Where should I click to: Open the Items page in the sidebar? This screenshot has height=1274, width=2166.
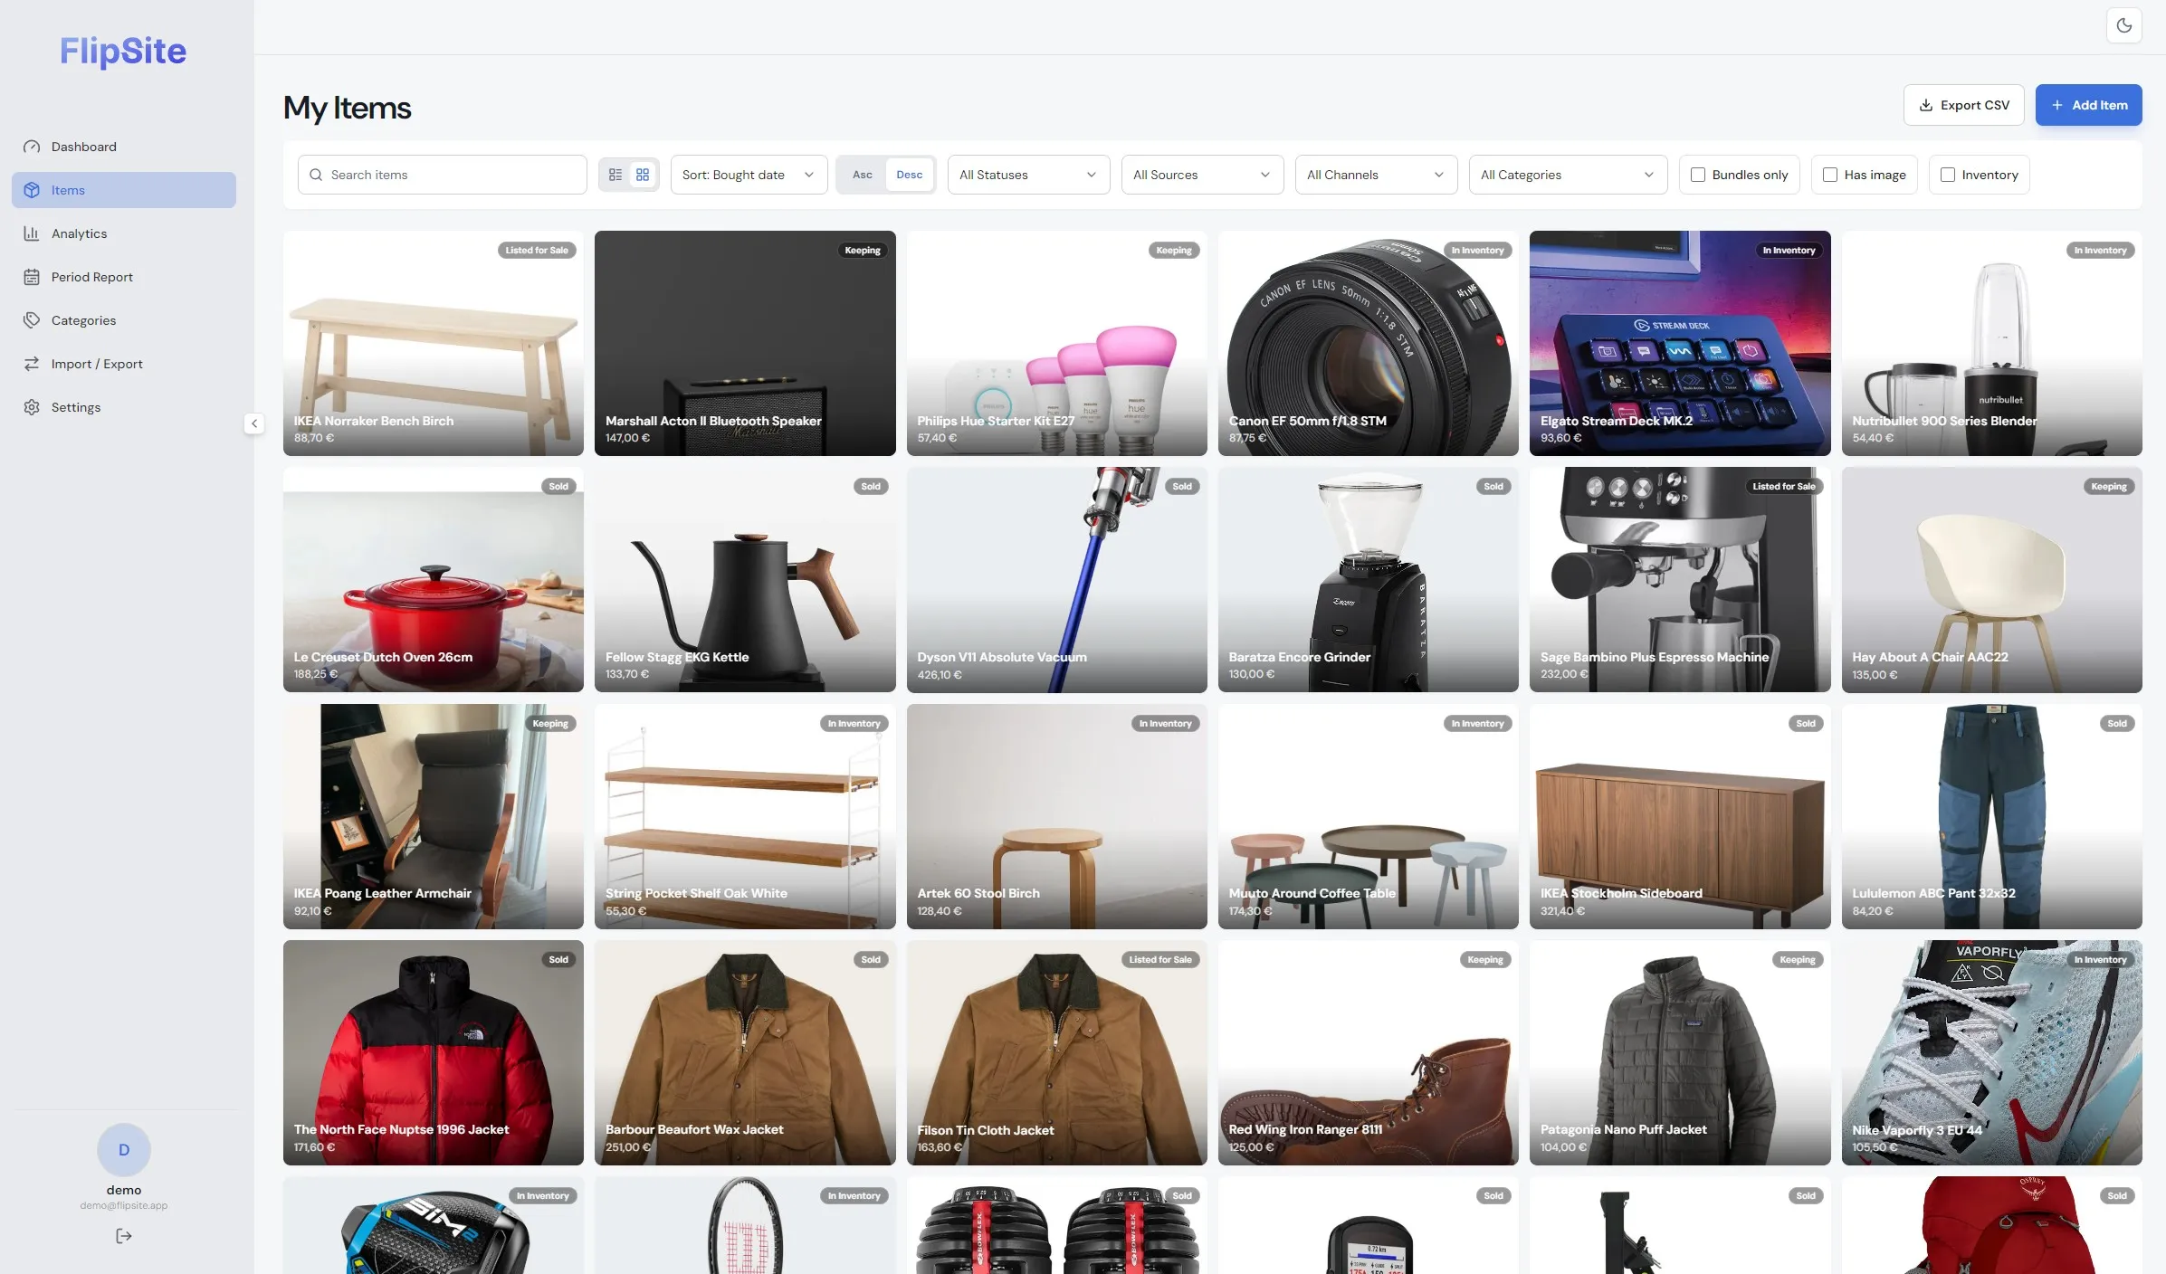pos(124,190)
